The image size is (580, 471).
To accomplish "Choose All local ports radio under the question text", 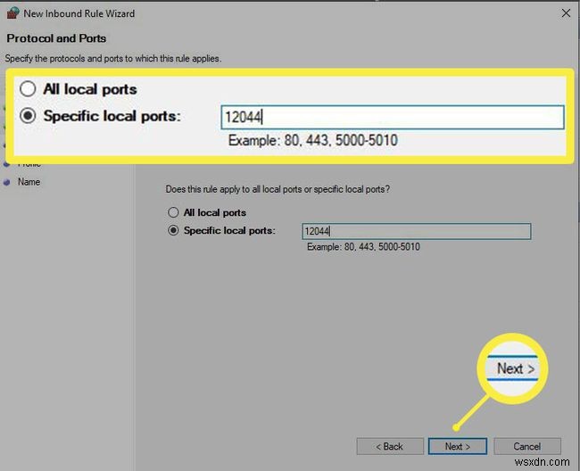I will [173, 212].
